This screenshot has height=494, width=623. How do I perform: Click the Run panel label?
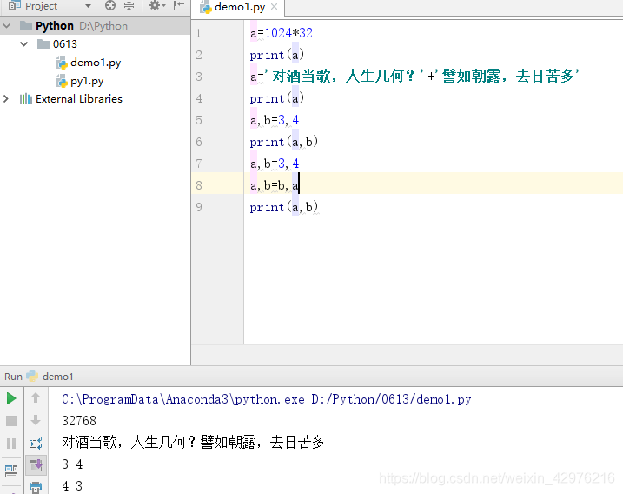13,377
